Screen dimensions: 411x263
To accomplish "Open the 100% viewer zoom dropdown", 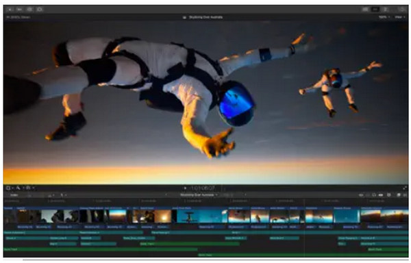I will 384,17.
